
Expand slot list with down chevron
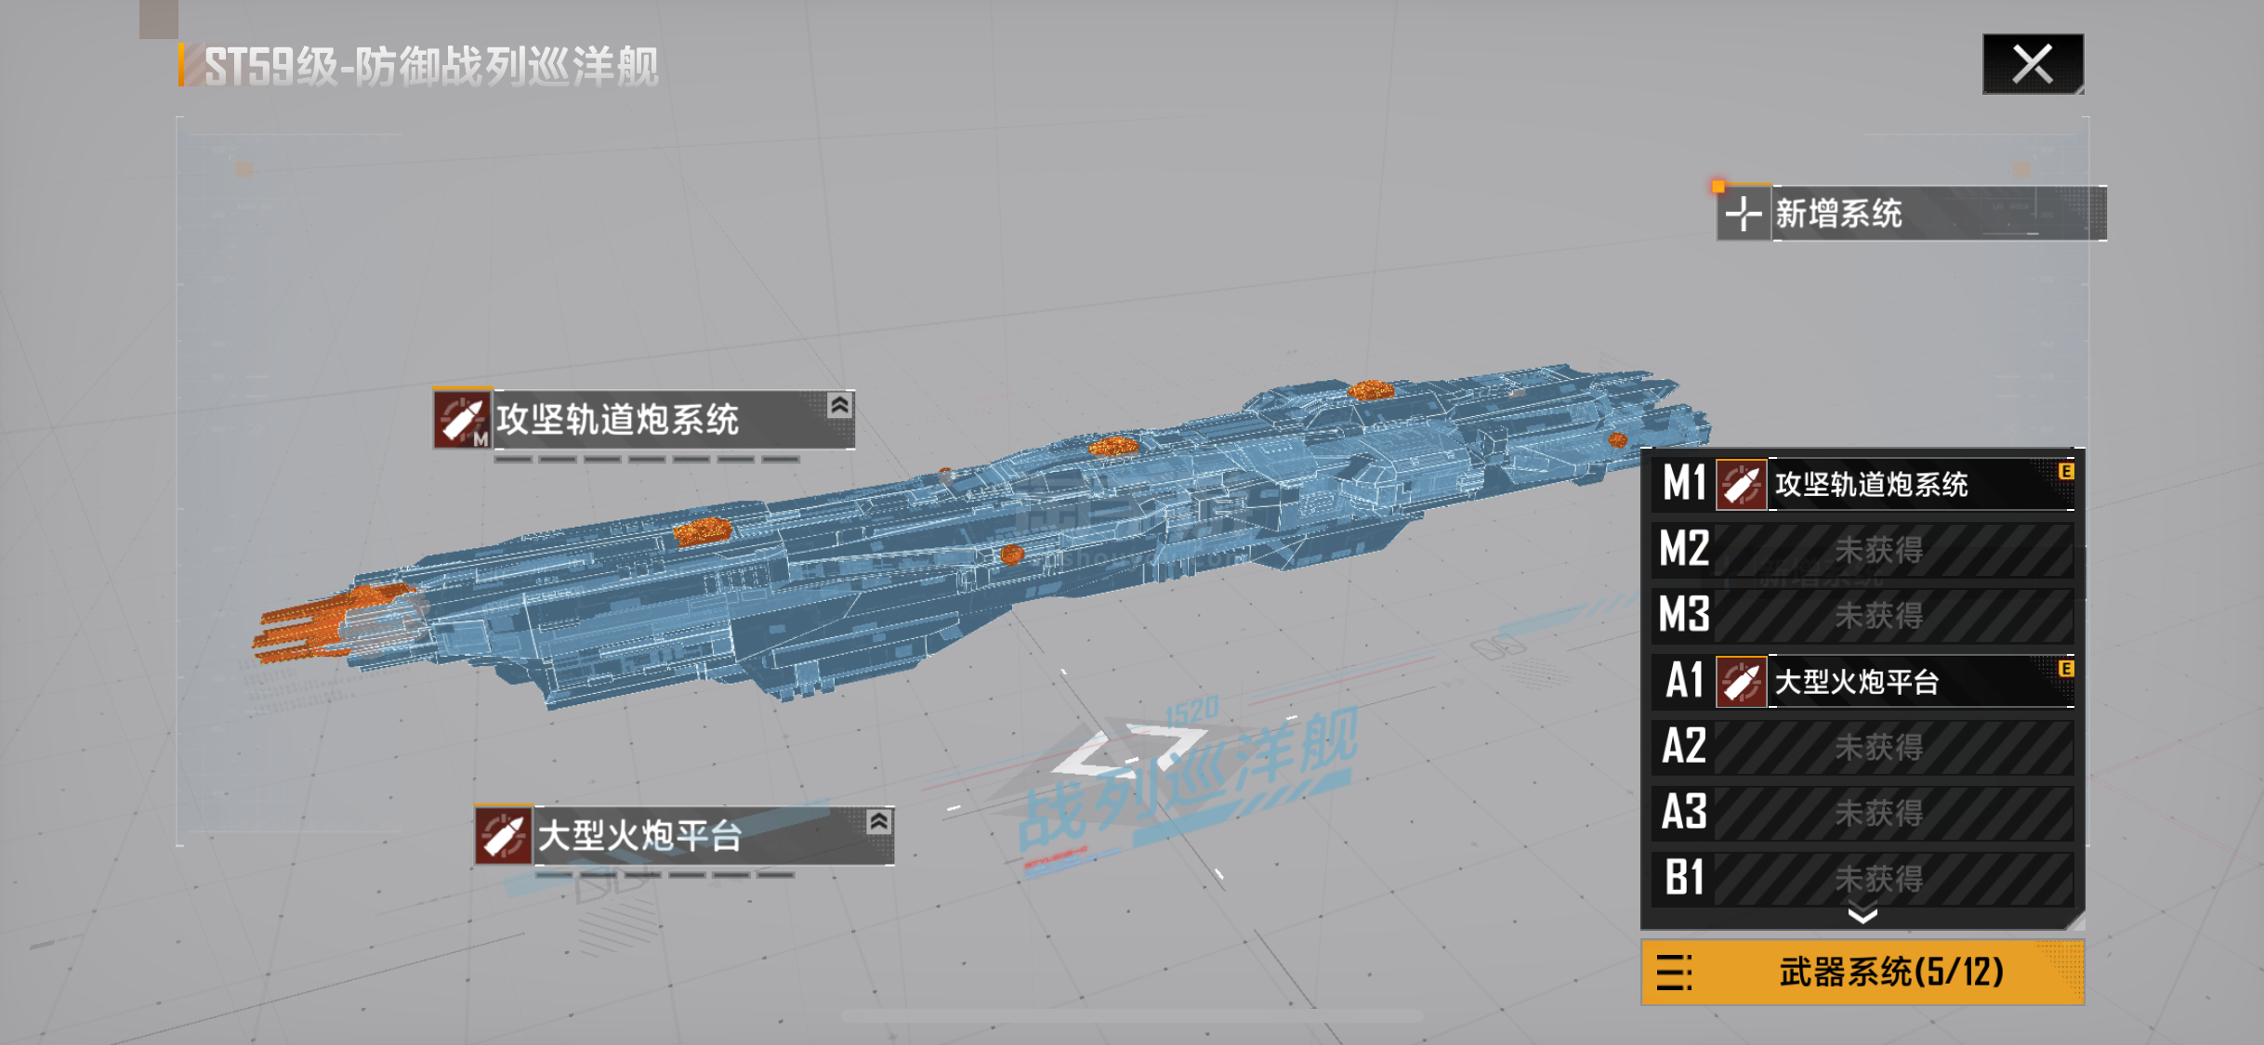pos(1863,915)
